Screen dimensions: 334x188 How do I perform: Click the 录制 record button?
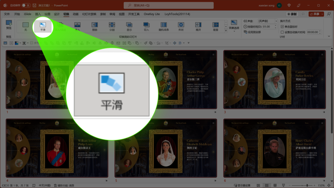click(x=292, y=14)
